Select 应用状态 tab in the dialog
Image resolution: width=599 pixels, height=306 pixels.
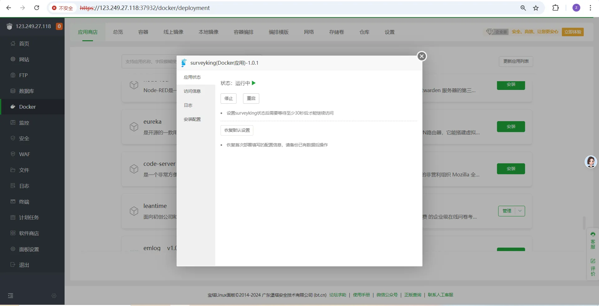196,77
